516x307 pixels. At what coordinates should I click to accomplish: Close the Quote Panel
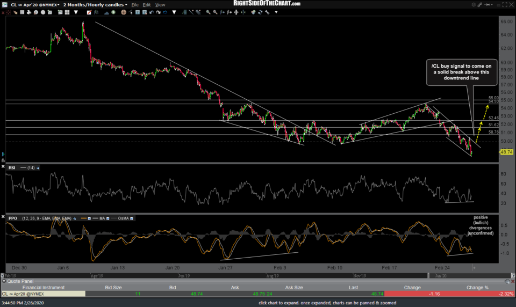[512, 281]
